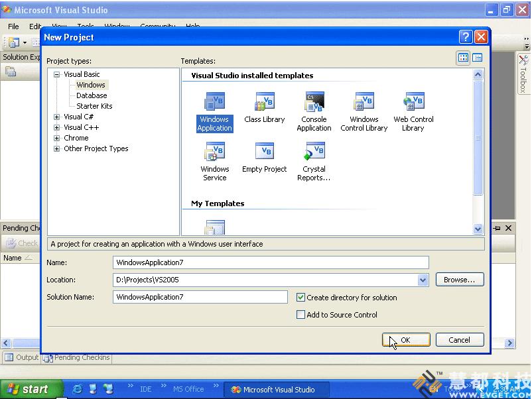The width and height of the screenshot is (532, 399).
Task: Click Microsoft Visual Studio taskbar button
Action: [x=276, y=390]
